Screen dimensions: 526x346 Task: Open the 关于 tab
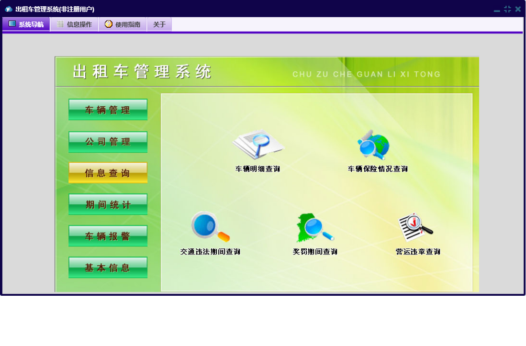(x=159, y=24)
